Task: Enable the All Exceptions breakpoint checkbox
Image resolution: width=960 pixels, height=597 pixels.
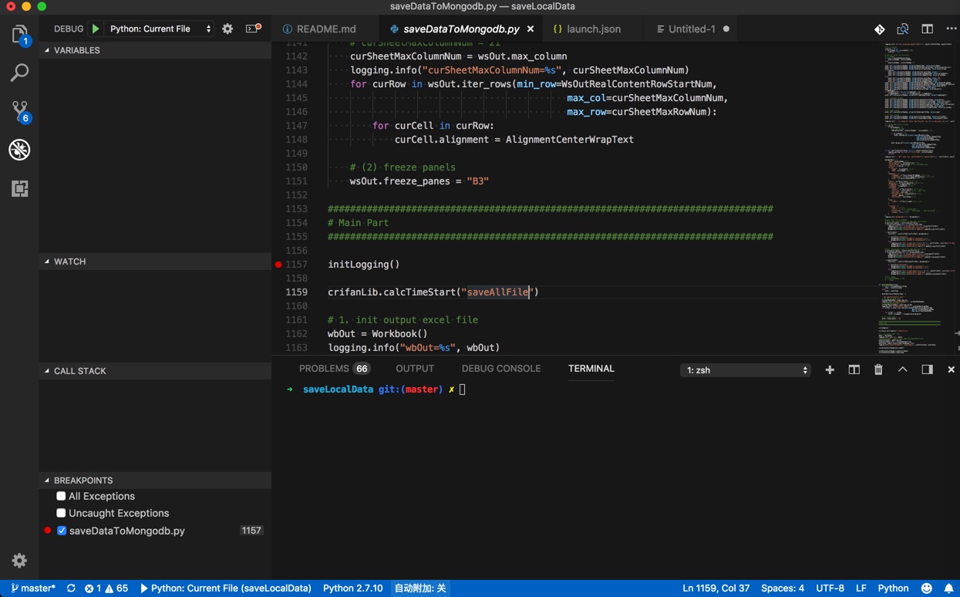Action: tap(61, 496)
